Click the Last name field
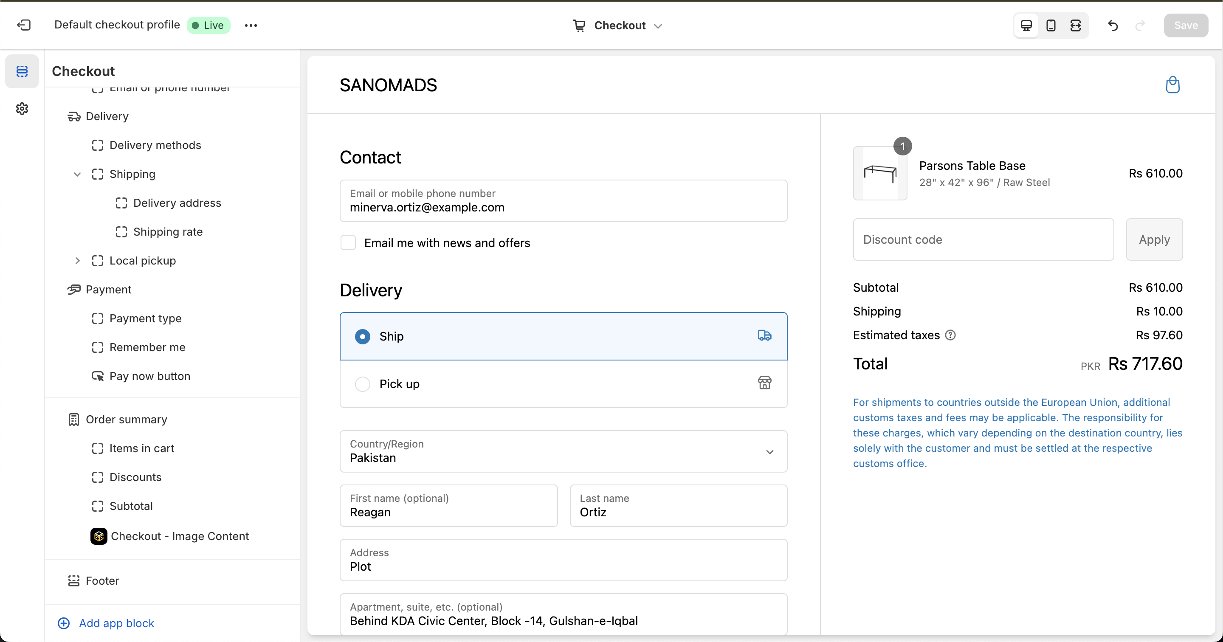 click(x=679, y=505)
